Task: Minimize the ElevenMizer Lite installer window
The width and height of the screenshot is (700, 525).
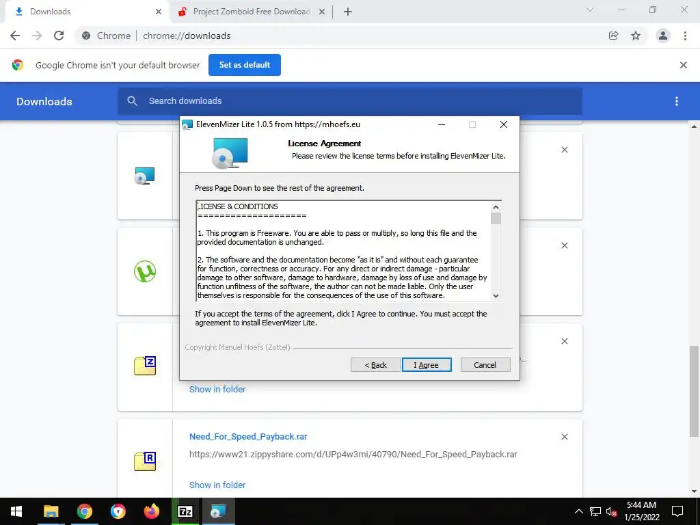Action: (442, 124)
